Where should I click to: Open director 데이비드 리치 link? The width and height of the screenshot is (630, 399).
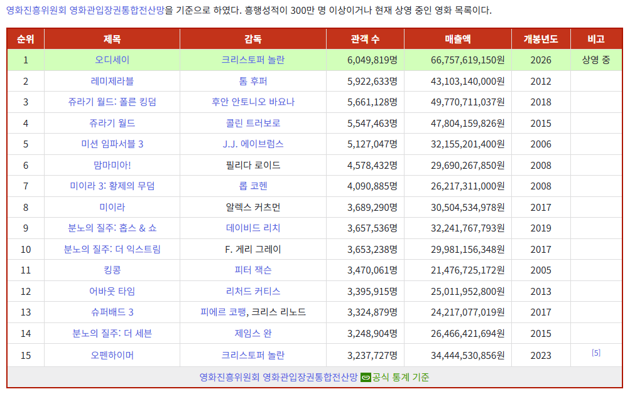pyautogui.click(x=253, y=228)
